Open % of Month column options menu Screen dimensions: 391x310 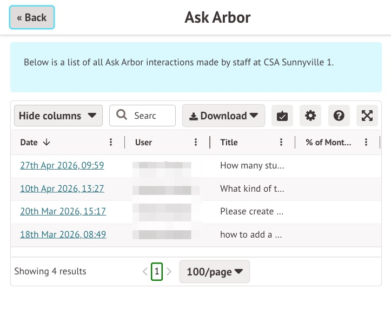click(366, 143)
